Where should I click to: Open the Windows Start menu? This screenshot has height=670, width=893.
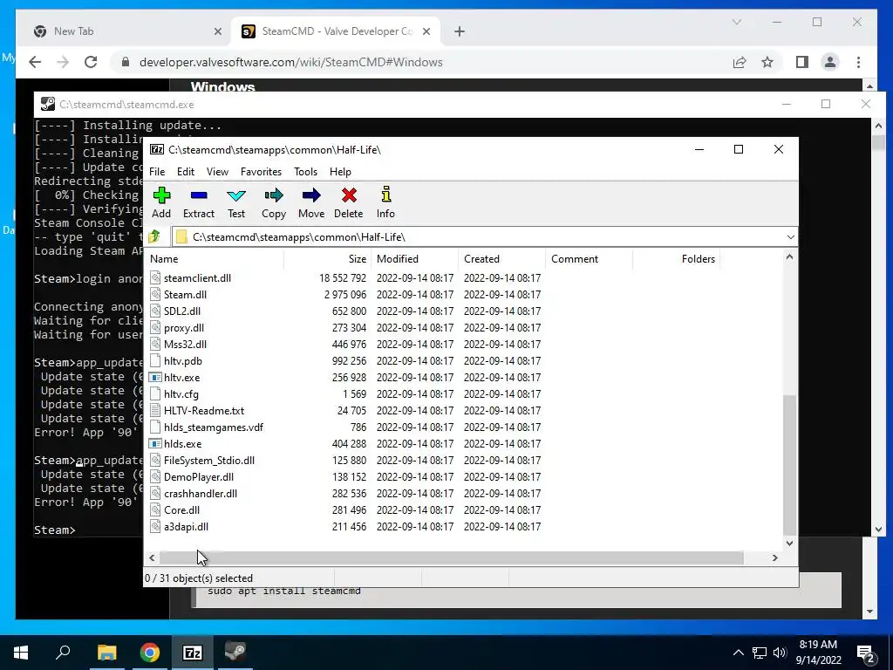click(x=21, y=653)
